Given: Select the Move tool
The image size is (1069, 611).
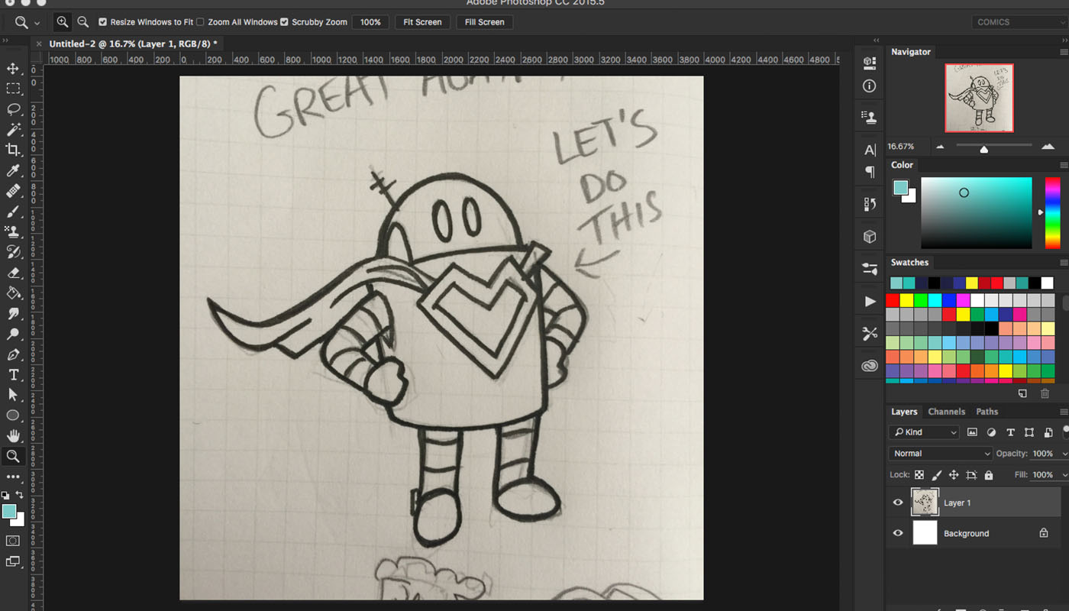Looking at the screenshot, I should tap(13, 69).
